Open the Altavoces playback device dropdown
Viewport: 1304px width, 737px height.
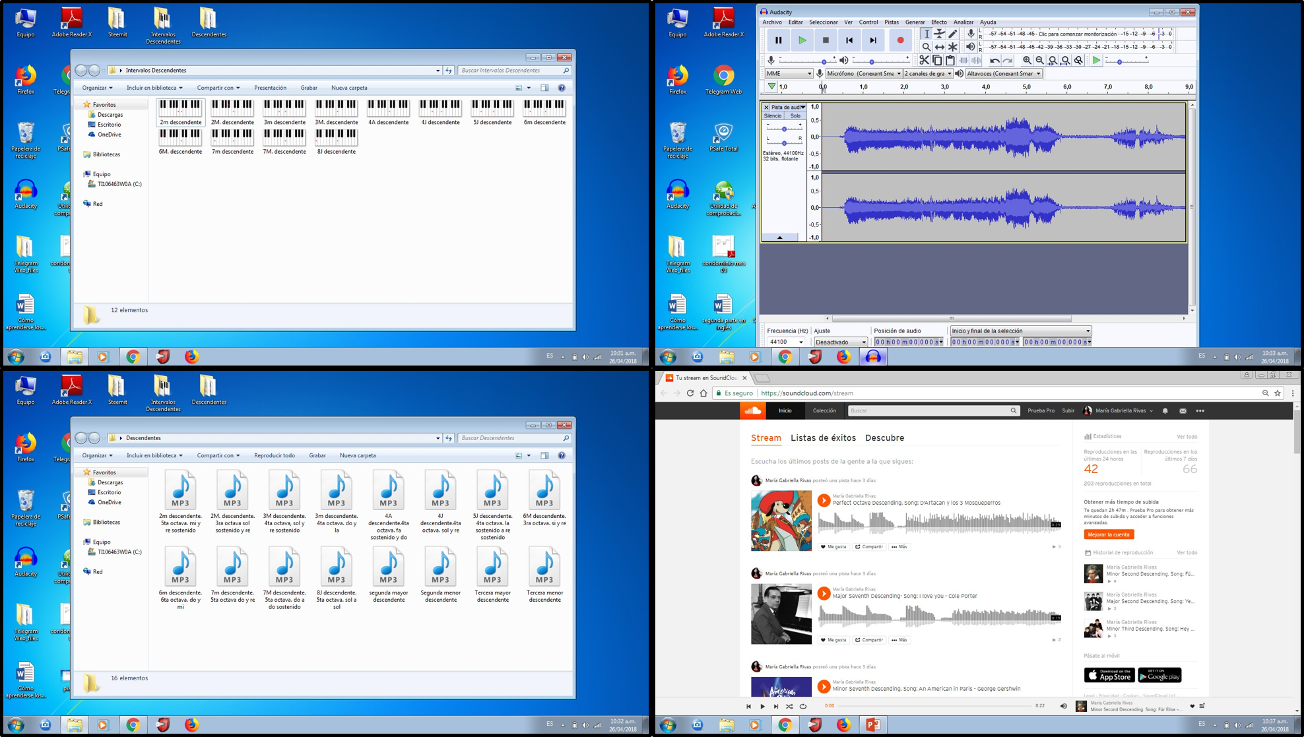click(x=1003, y=74)
